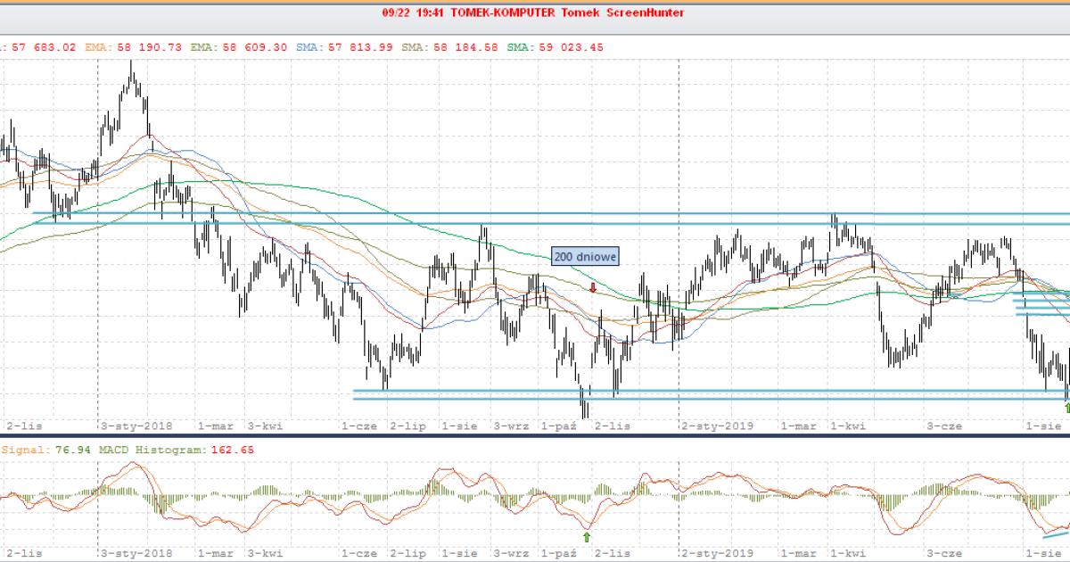Select the green up arrow at the price chart's right edge
The height and width of the screenshot is (562, 1070).
[x=1065, y=408]
